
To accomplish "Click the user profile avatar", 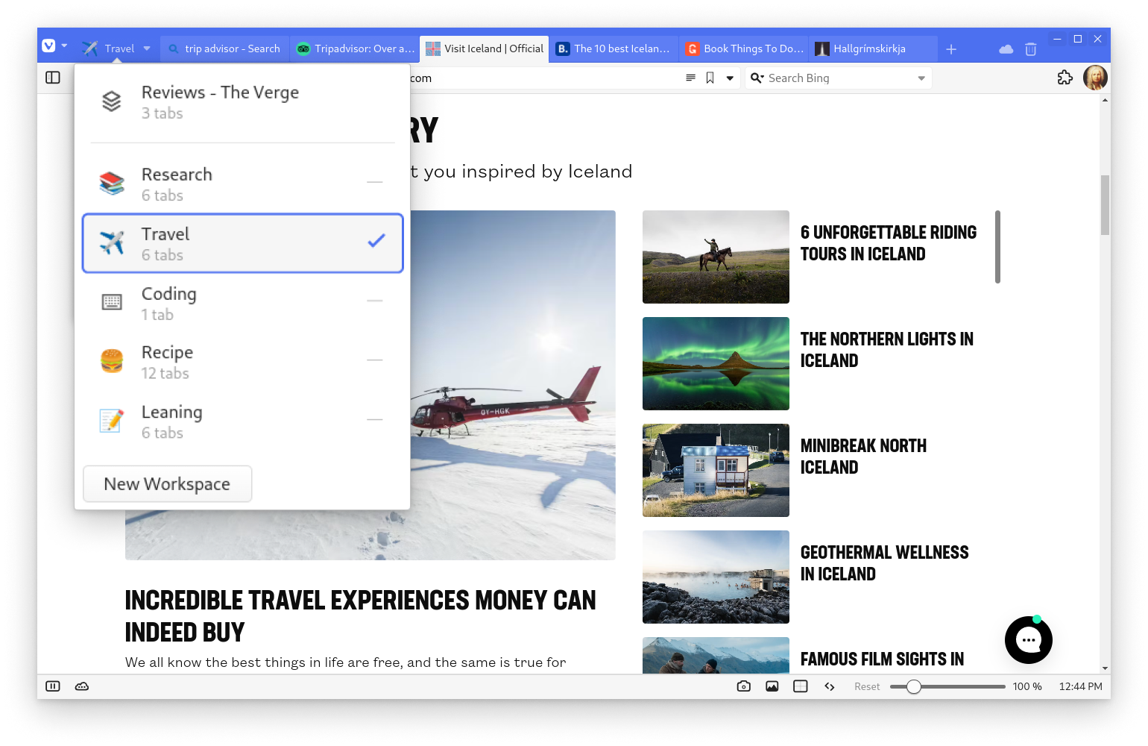I will 1095,78.
